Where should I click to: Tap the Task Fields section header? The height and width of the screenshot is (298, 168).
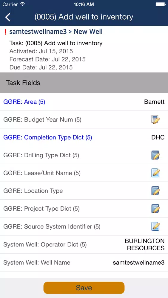click(x=84, y=83)
